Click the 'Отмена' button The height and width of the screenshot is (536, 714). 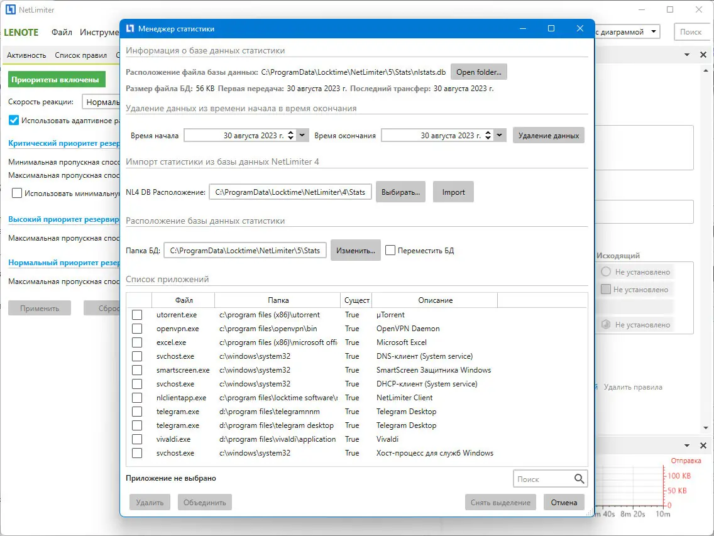click(x=564, y=502)
